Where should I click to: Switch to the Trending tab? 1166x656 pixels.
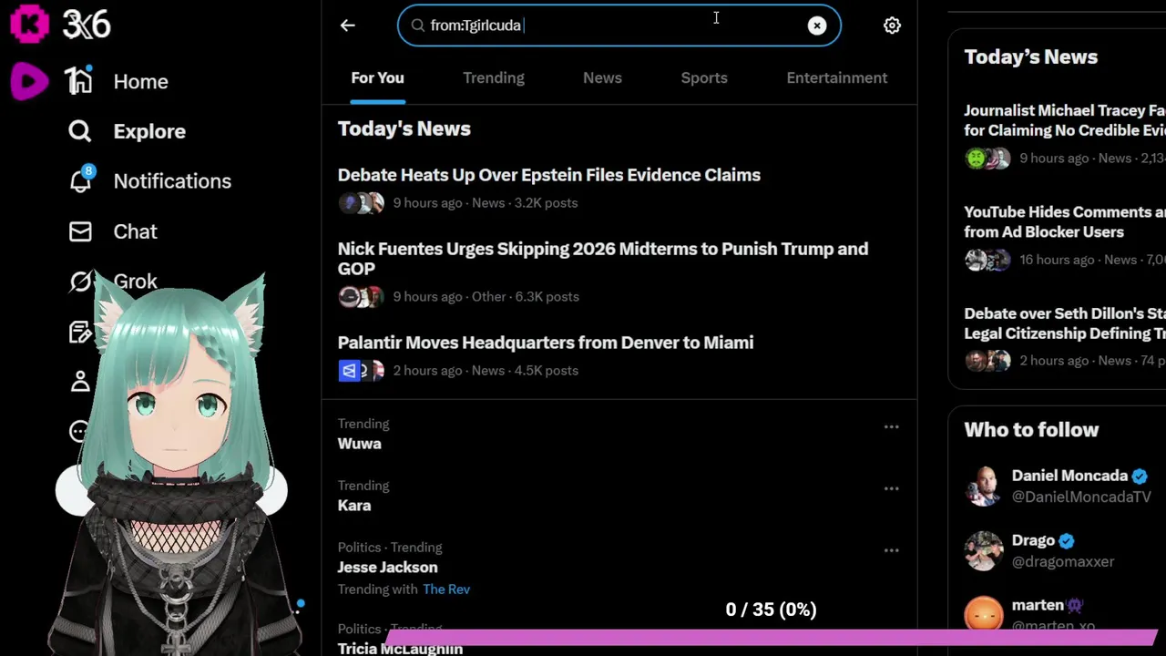point(494,77)
